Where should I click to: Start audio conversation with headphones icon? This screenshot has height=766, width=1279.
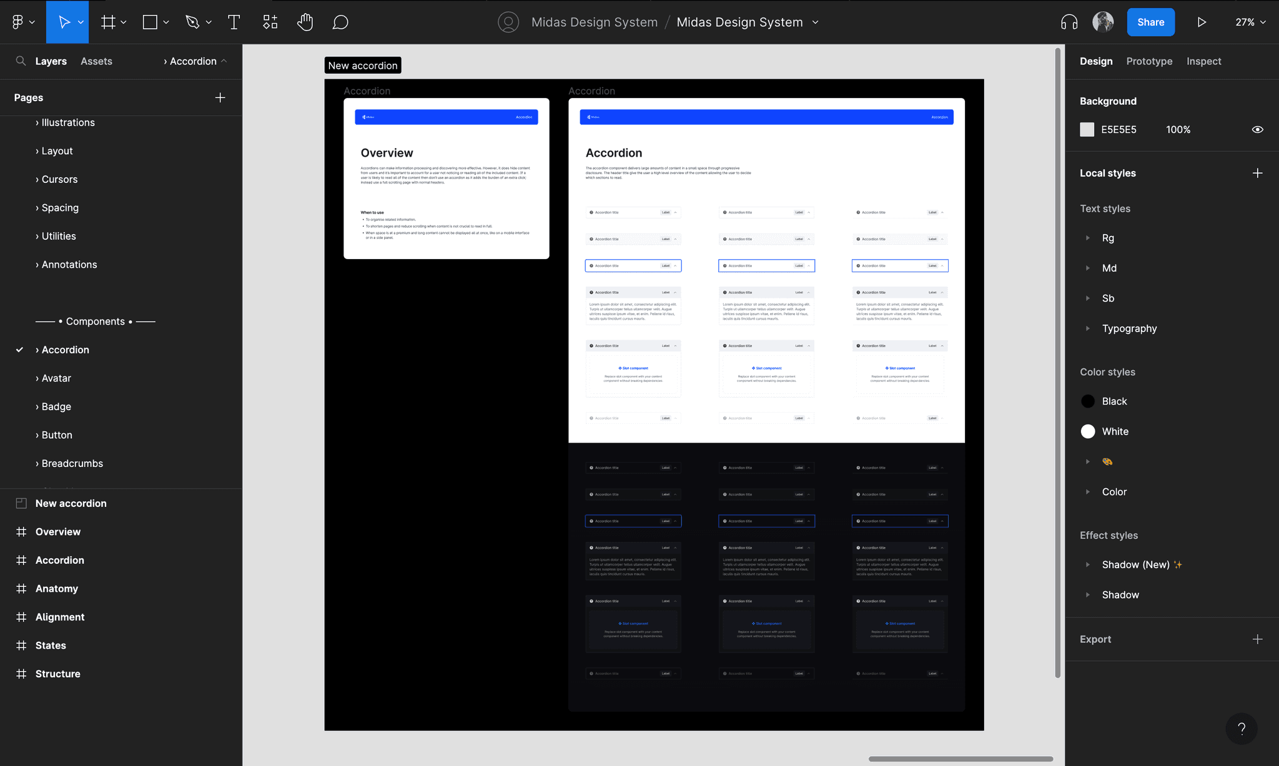(x=1069, y=22)
